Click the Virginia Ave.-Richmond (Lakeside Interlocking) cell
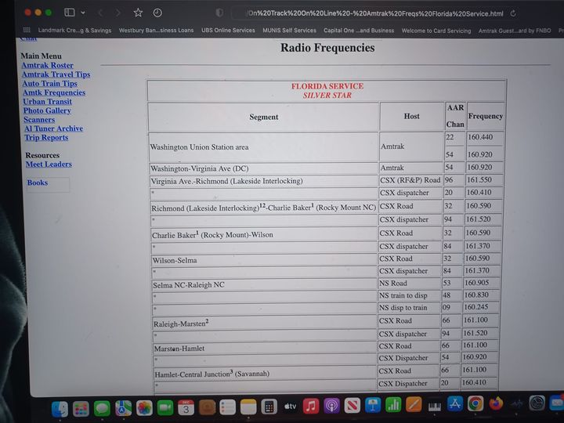Viewport: 564px width, 423px height. (x=264, y=181)
